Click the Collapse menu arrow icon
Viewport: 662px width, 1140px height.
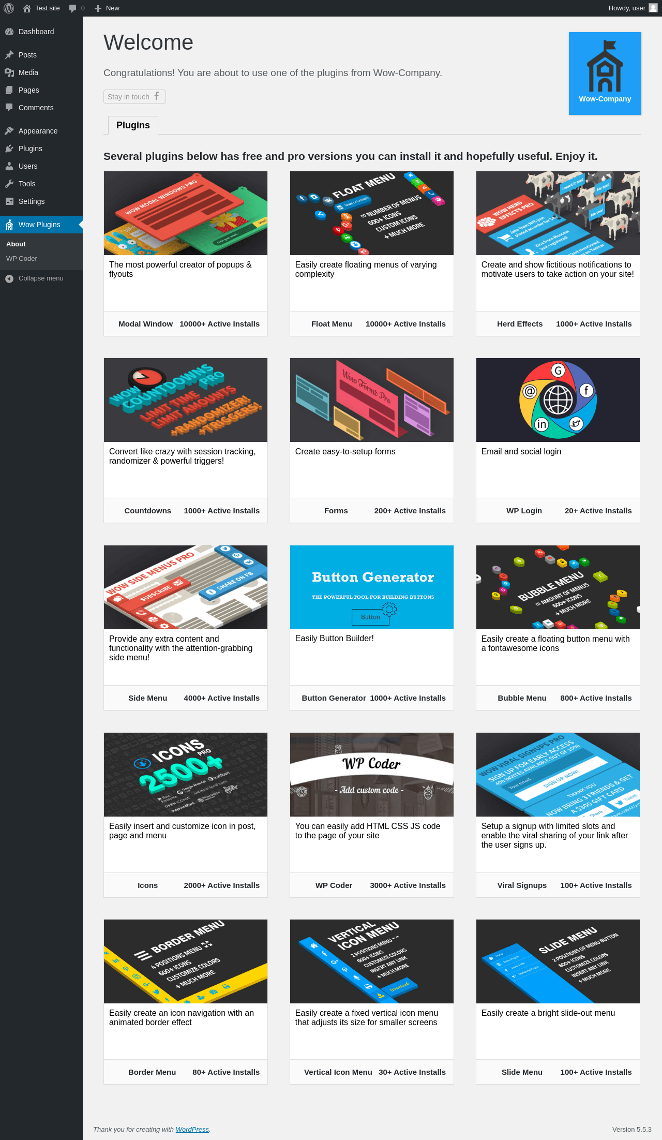[x=9, y=278]
